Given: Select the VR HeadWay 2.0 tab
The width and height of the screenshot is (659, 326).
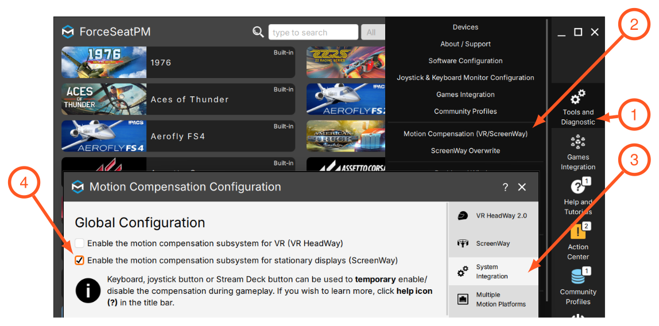Looking at the screenshot, I should point(493,216).
